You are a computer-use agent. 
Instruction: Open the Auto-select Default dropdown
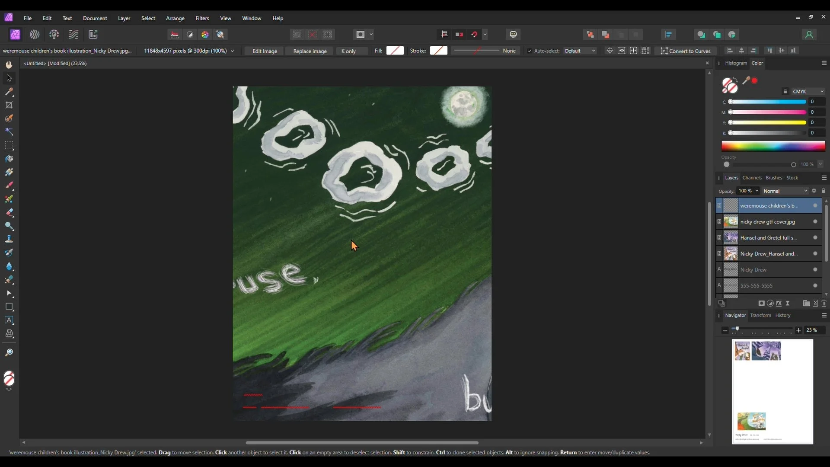580,51
